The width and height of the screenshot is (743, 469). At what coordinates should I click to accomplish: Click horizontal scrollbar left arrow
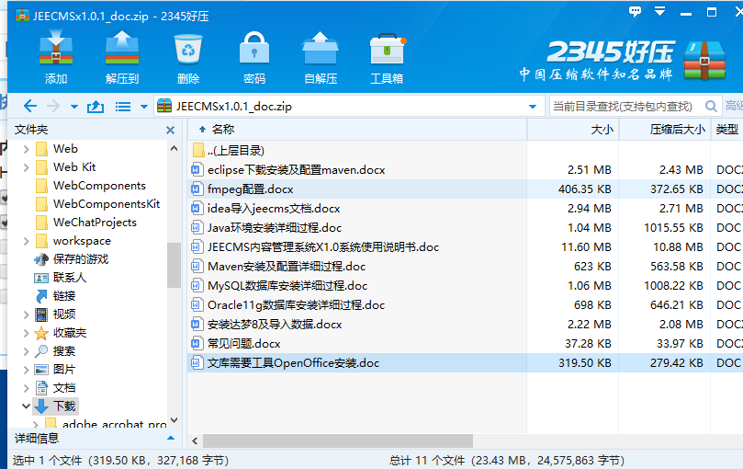tap(195, 441)
